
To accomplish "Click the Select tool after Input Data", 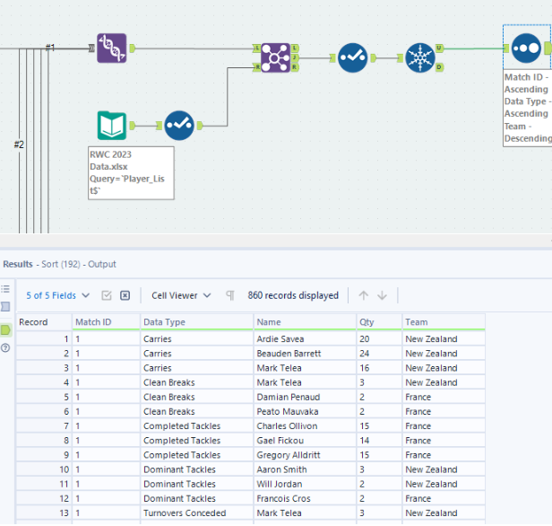I will [179, 125].
